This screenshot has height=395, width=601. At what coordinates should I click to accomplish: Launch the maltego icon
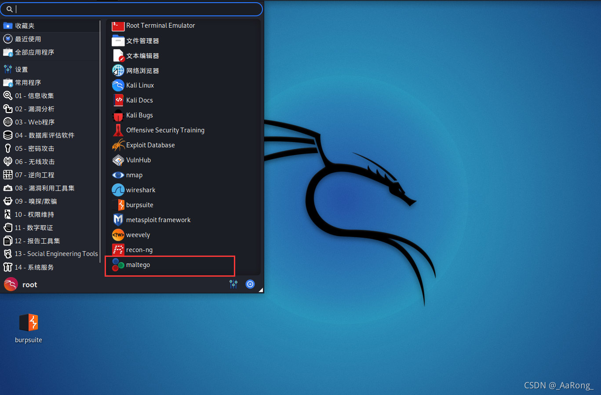point(118,265)
